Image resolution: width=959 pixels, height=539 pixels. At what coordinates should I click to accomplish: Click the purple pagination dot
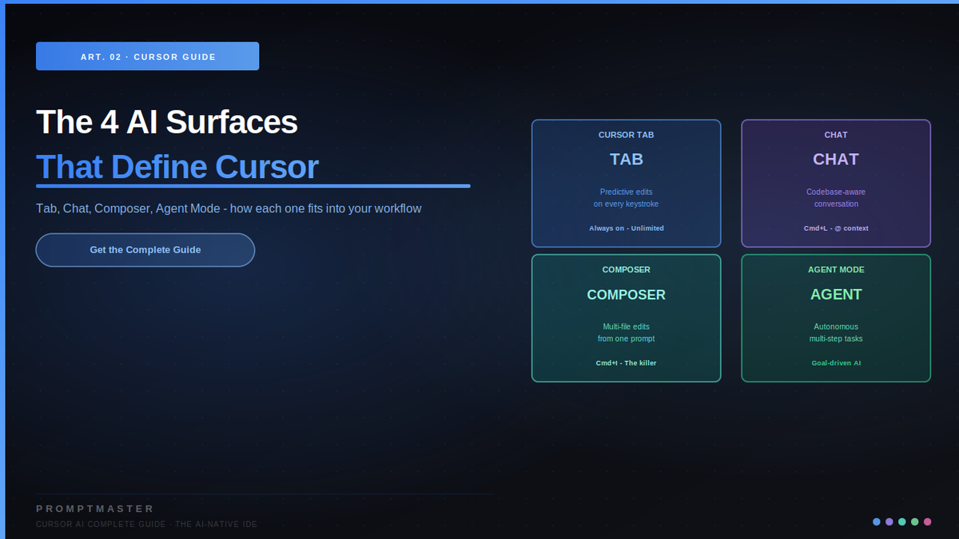[889, 521]
